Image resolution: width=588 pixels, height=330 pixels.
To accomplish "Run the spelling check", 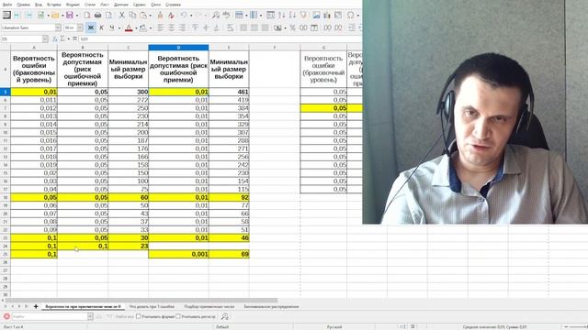I will [x=227, y=16].
